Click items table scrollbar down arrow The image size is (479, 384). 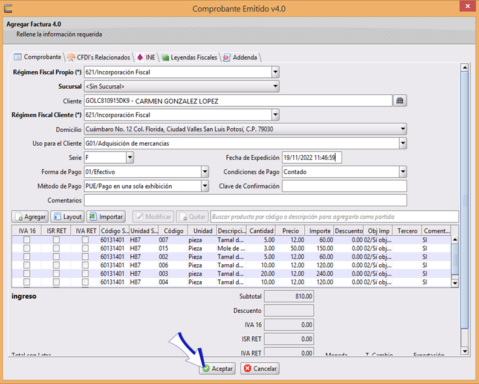pos(455,283)
